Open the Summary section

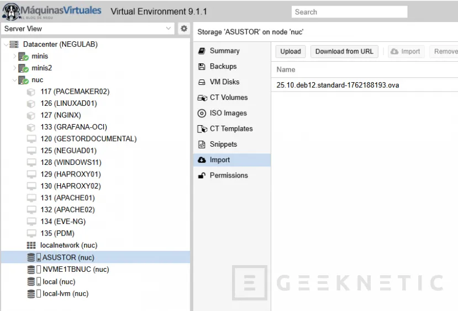pyautogui.click(x=232, y=51)
